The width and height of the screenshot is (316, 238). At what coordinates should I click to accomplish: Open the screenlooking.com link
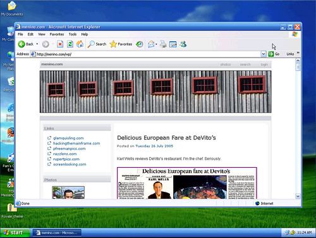click(x=70, y=164)
